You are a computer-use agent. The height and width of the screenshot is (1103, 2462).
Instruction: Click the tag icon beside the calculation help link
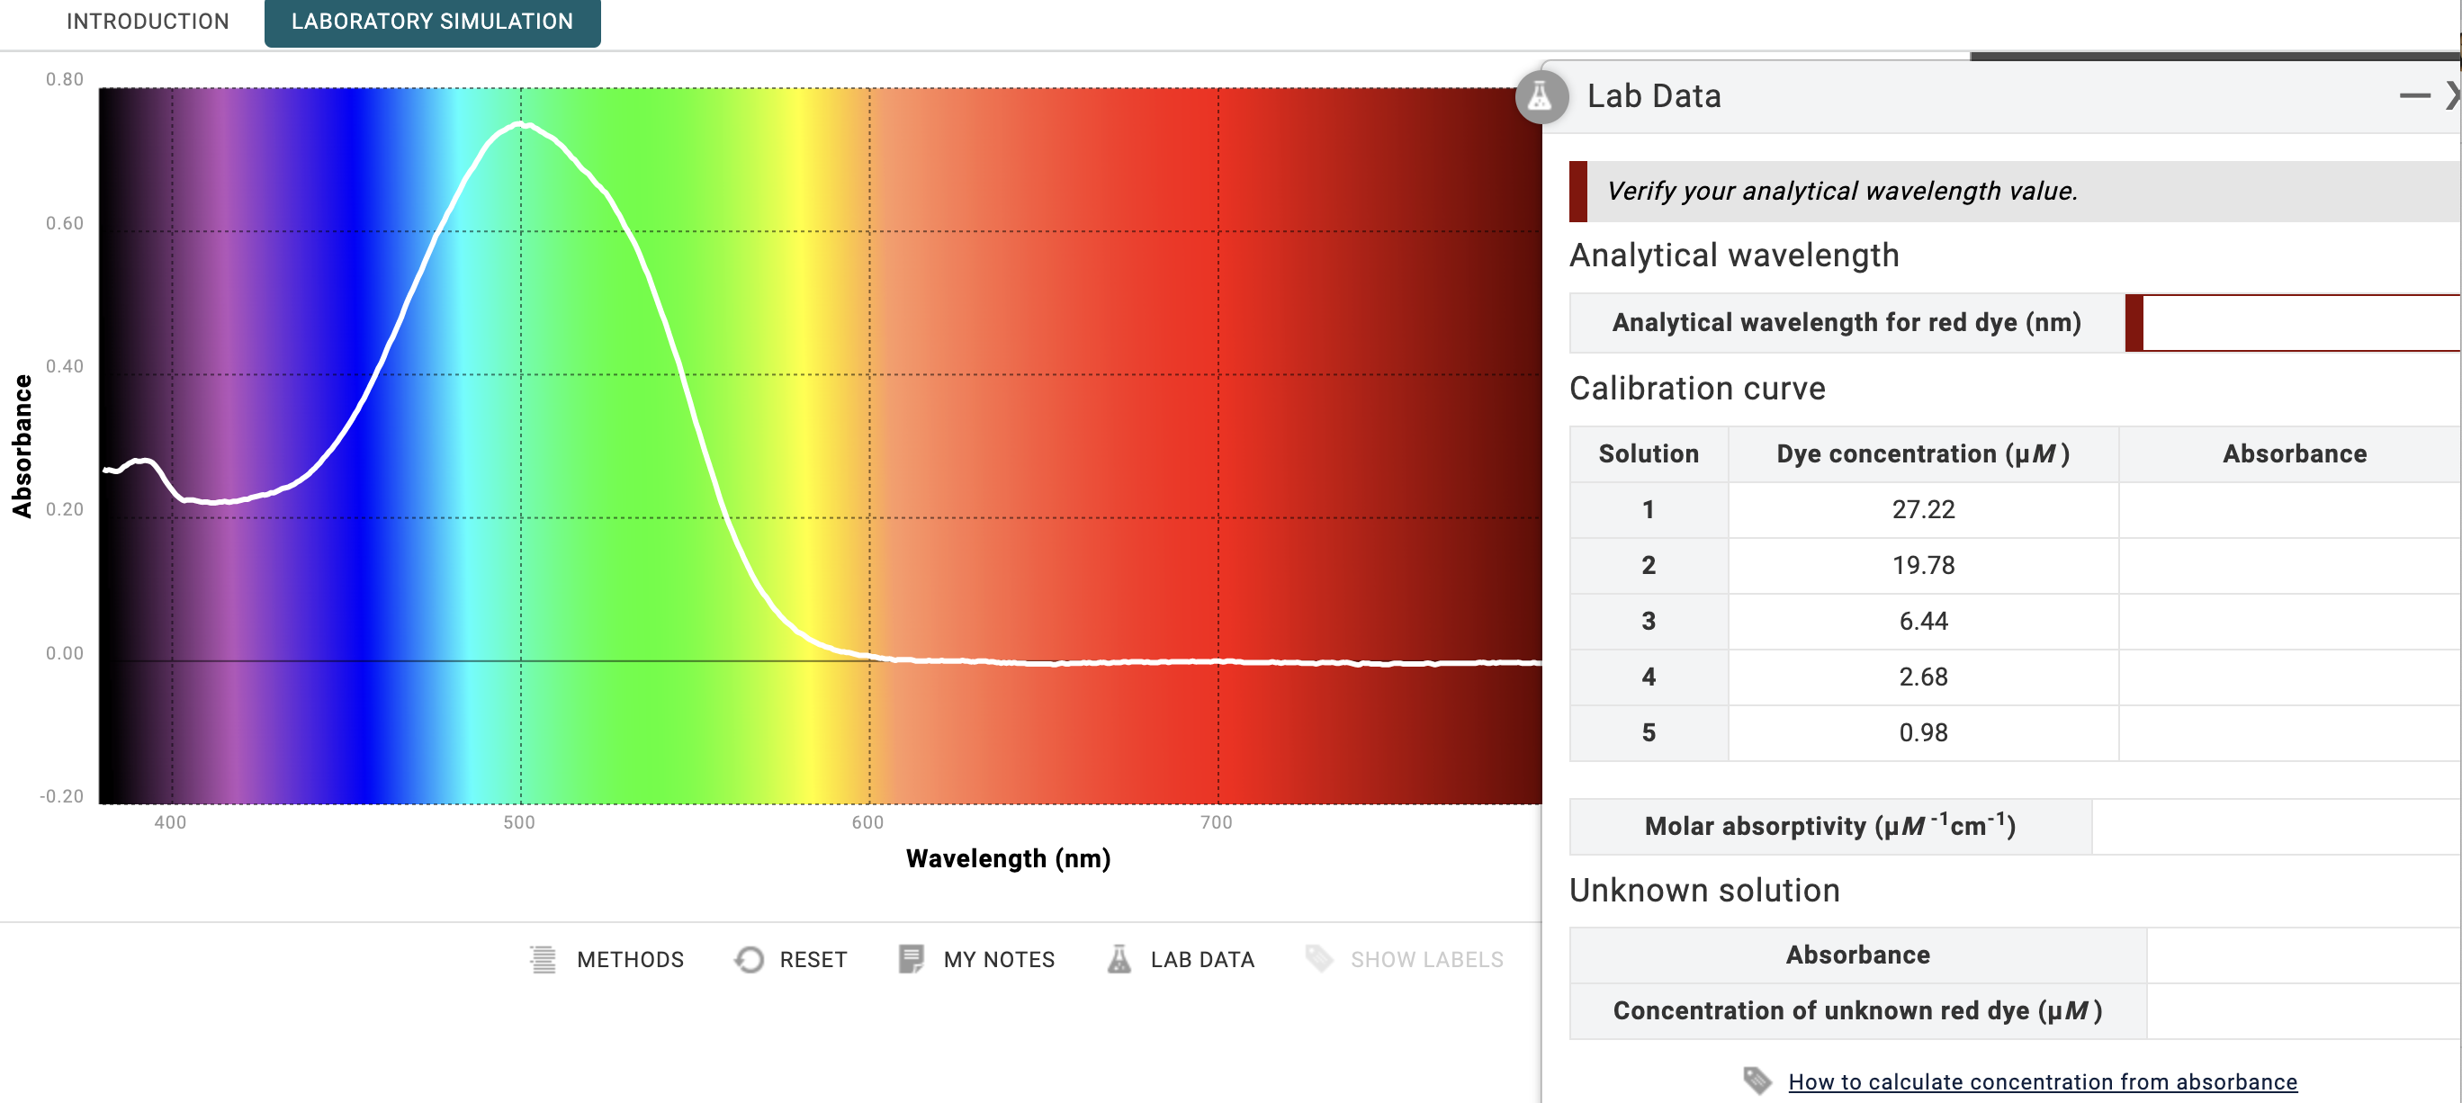pyautogui.click(x=1758, y=1082)
